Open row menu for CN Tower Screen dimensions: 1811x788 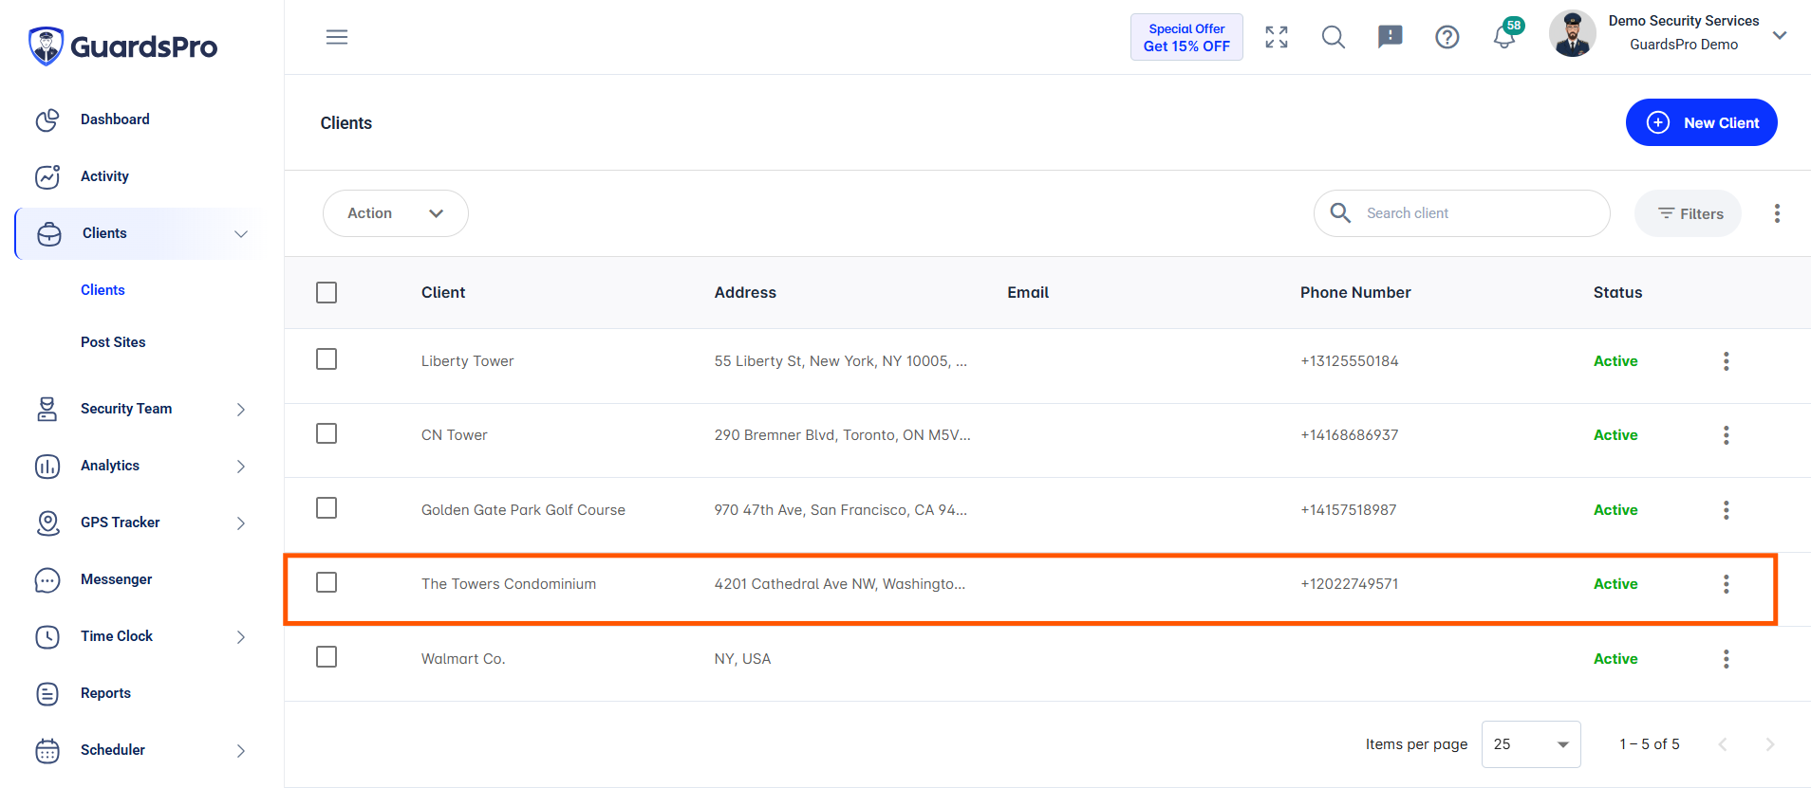(1726, 435)
